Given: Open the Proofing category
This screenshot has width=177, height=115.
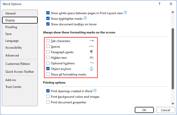Looking at the screenshot, I should 11,27.
